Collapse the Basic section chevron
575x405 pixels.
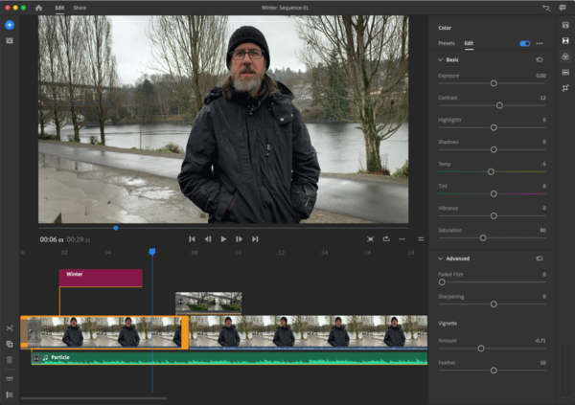441,59
